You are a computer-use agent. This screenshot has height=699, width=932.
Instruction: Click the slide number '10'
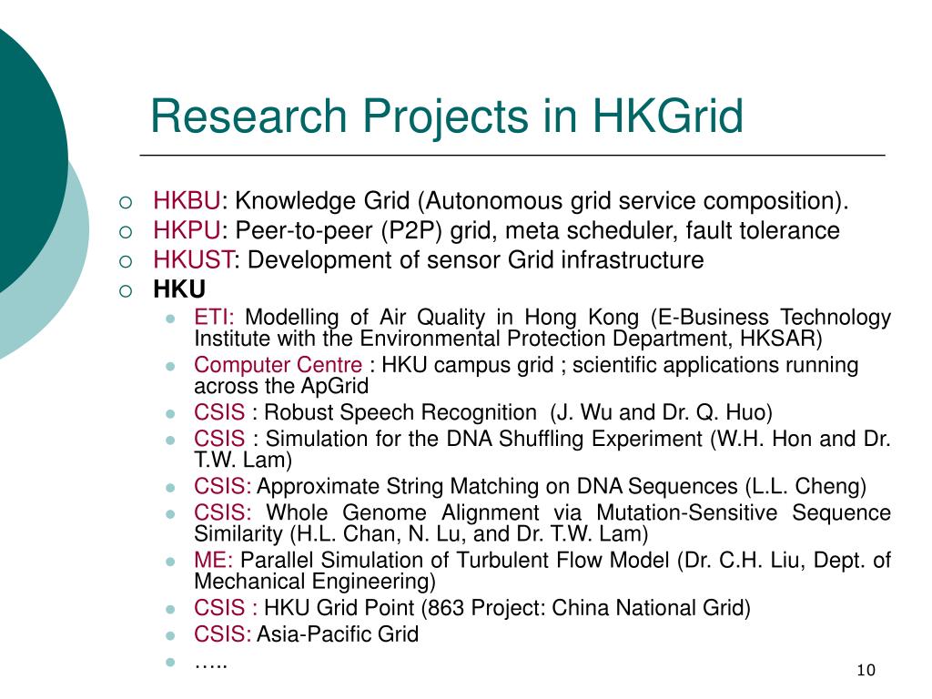coord(866,671)
